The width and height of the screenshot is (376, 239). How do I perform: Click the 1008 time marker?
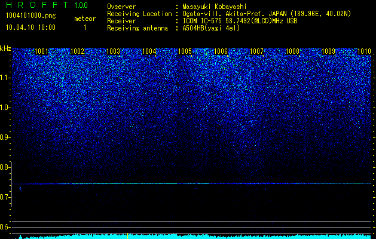point(292,51)
